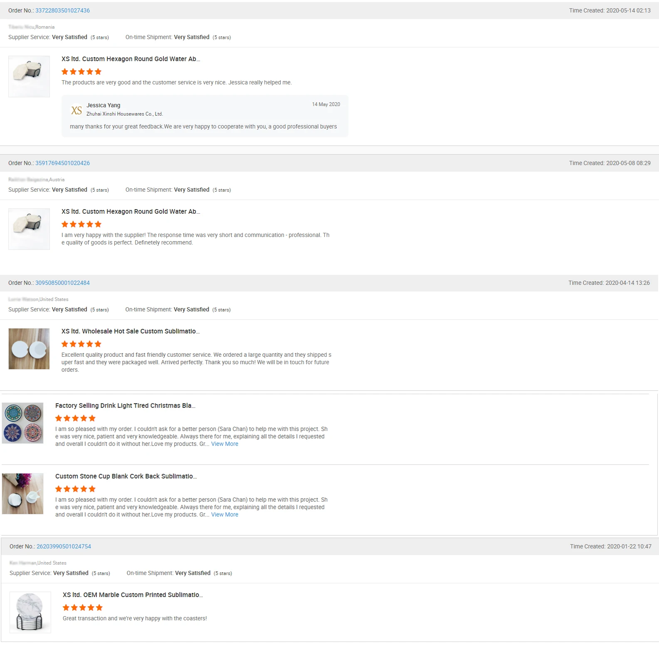This screenshot has height=659, width=659.
Task: Open Factory Selling Drink Light Tired title
Action: [x=125, y=406]
